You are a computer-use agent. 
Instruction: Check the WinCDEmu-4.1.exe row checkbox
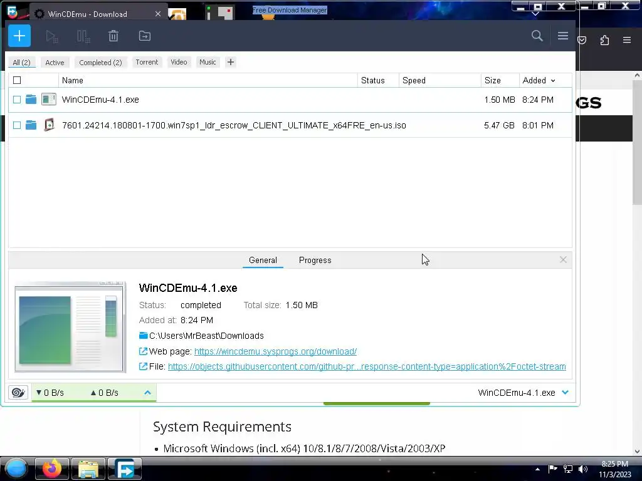pos(17,100)
